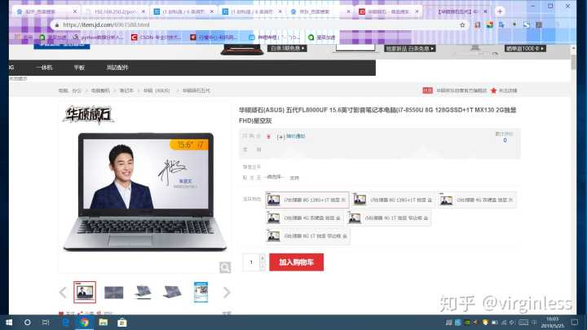Select the first product thumbnail with man
This screenshot has width=587, height=330.
(x=85, y=293)
